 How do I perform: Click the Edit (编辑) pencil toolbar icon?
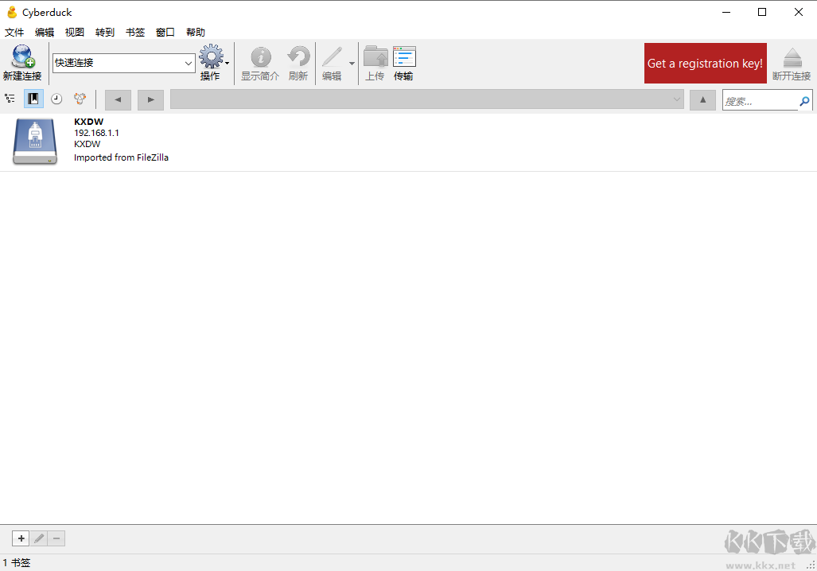tap(332, 56)
